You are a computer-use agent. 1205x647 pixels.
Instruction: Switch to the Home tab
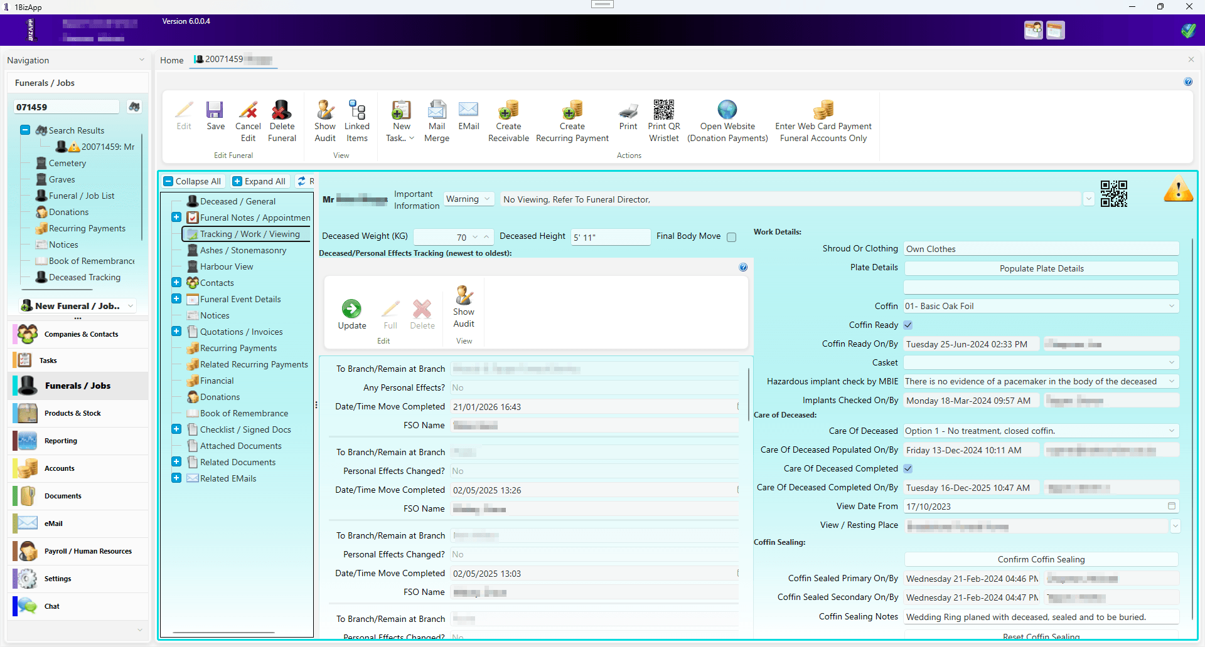[x=171, y=60]
